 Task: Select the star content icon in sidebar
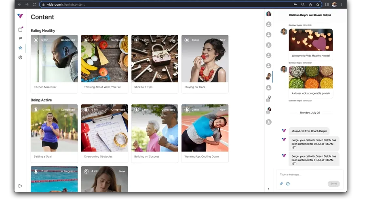20,48
